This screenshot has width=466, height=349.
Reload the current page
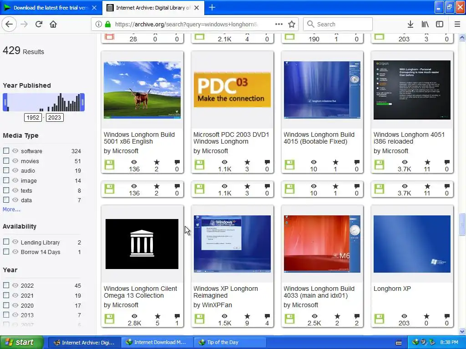(39, 24)
